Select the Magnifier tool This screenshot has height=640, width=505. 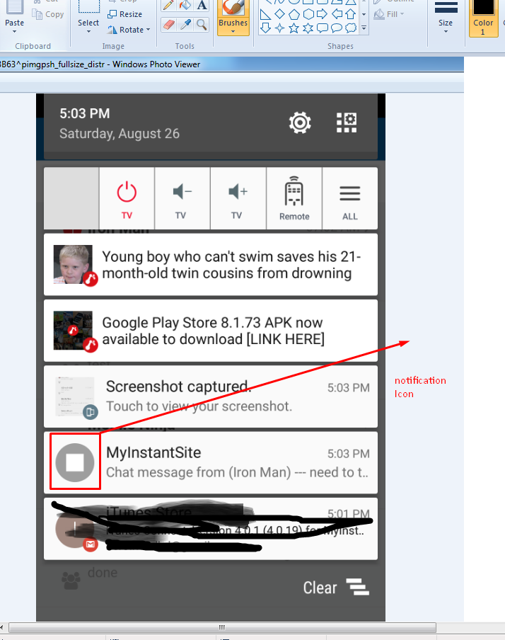coord(202,25)
